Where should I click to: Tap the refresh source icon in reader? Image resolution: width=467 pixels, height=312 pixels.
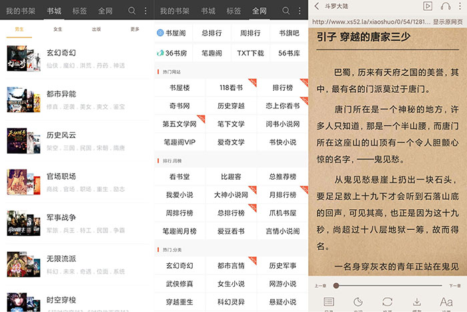[x=387, y=302]
